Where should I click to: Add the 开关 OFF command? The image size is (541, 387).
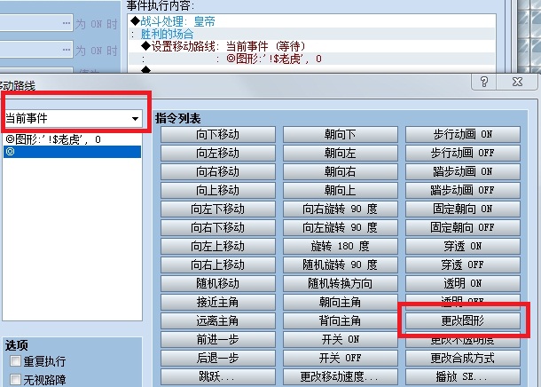coord(341,358)
